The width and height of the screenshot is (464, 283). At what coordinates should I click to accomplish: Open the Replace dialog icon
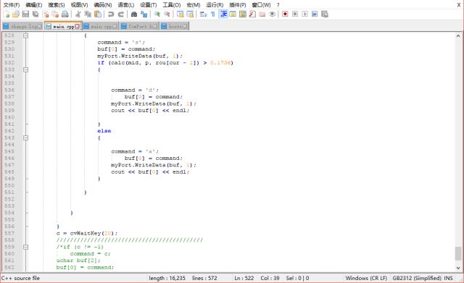pos(144,14)
